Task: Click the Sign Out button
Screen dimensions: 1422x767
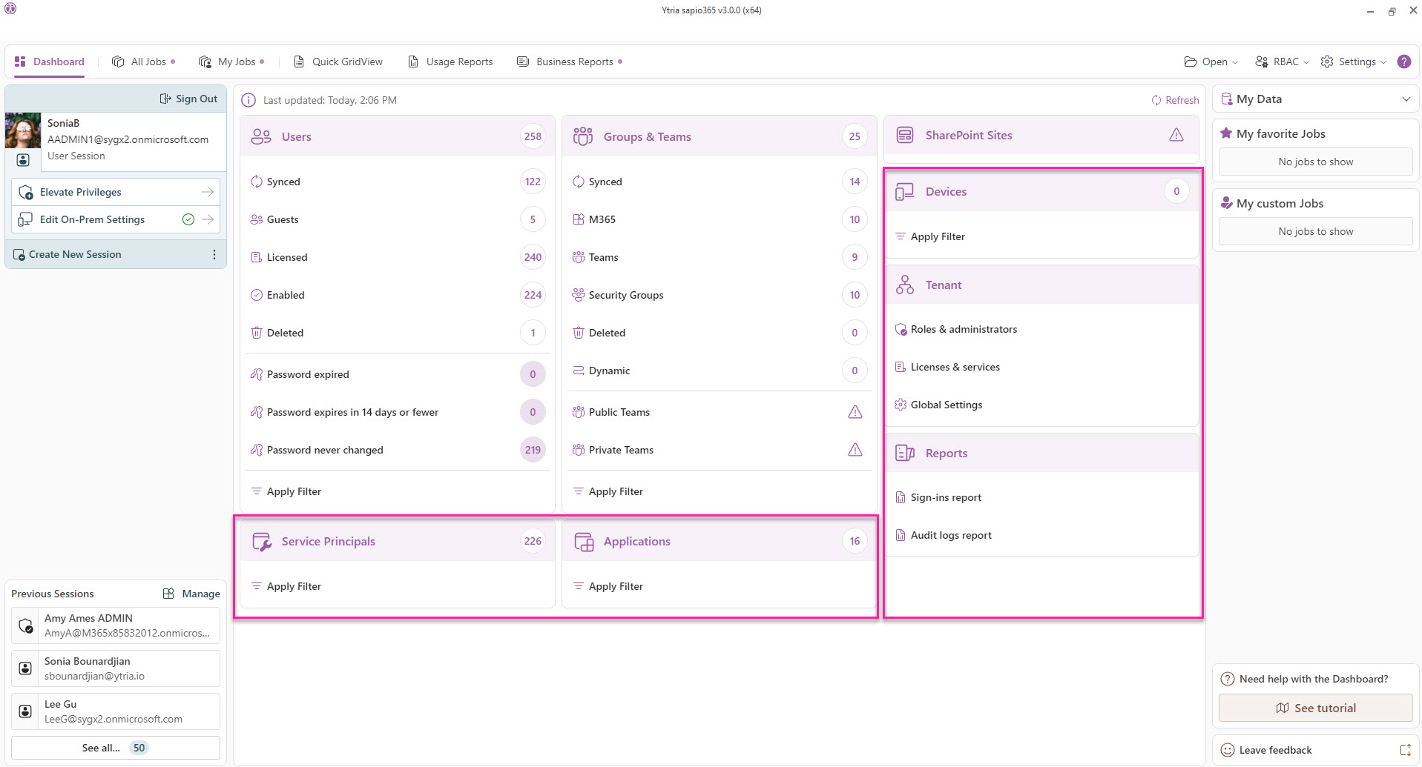Action: tap(189, 99)
